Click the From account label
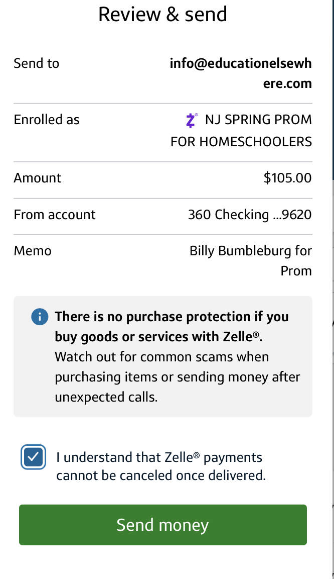Image resolution: width=334 pixels, height=579 pixels. pos(55,215)
